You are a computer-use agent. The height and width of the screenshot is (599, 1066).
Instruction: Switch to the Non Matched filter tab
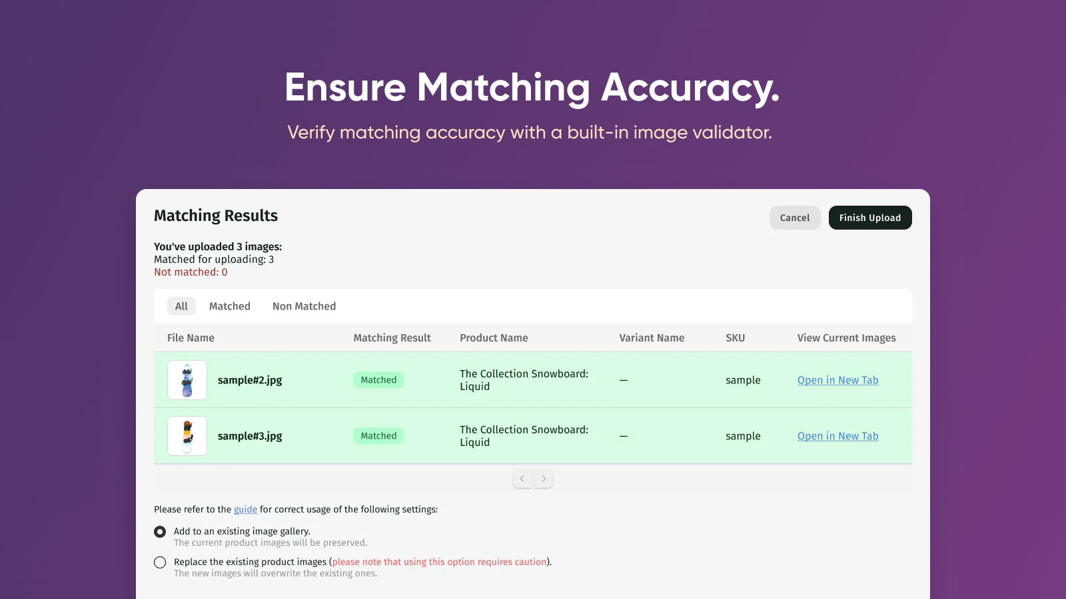pyautogui.click(x=304, y=306)
